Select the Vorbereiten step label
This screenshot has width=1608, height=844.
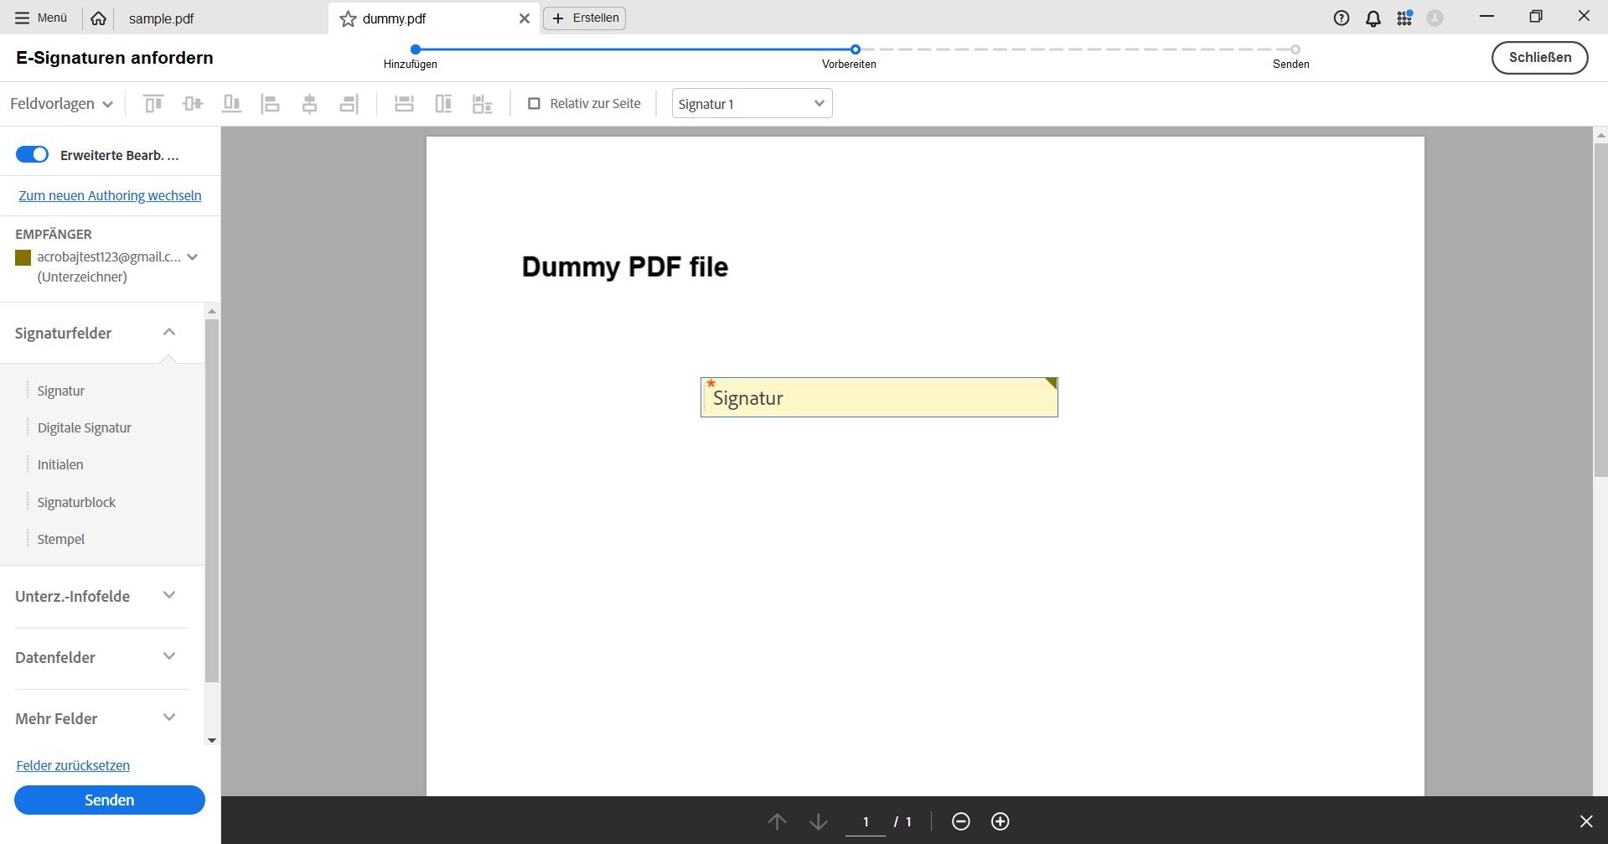[849, 64]
